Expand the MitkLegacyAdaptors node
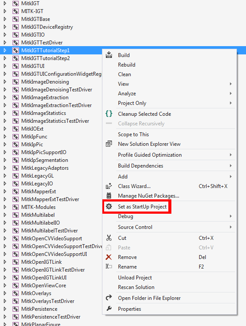The image size is (246, 326). point(5,168)
